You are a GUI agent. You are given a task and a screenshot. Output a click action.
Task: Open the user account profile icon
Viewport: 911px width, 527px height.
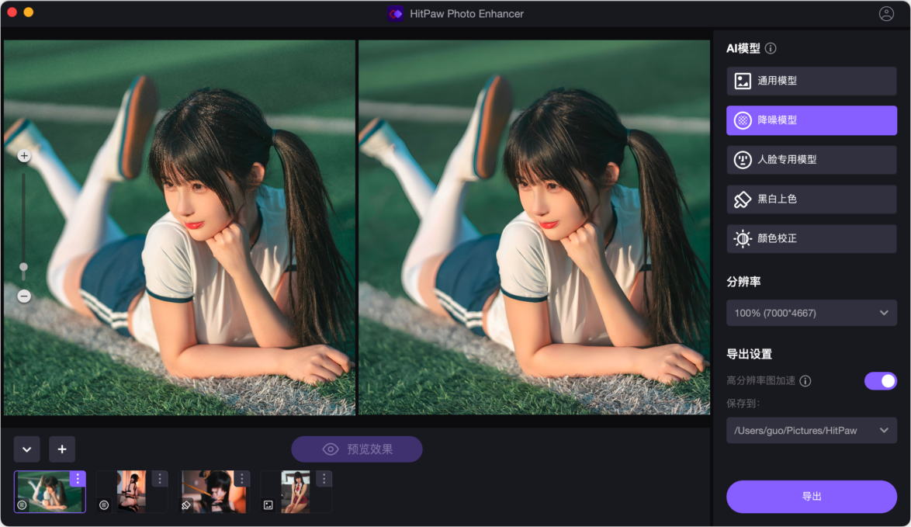point(886,14)
